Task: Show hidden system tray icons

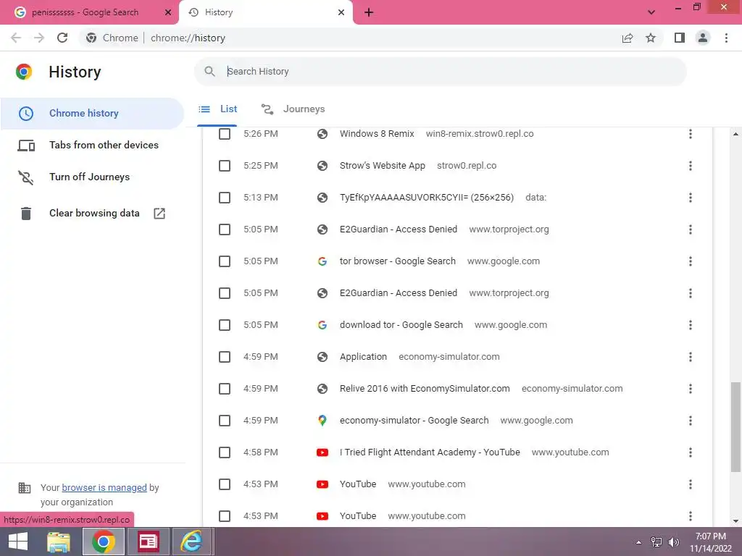Action: coord(639,542)
